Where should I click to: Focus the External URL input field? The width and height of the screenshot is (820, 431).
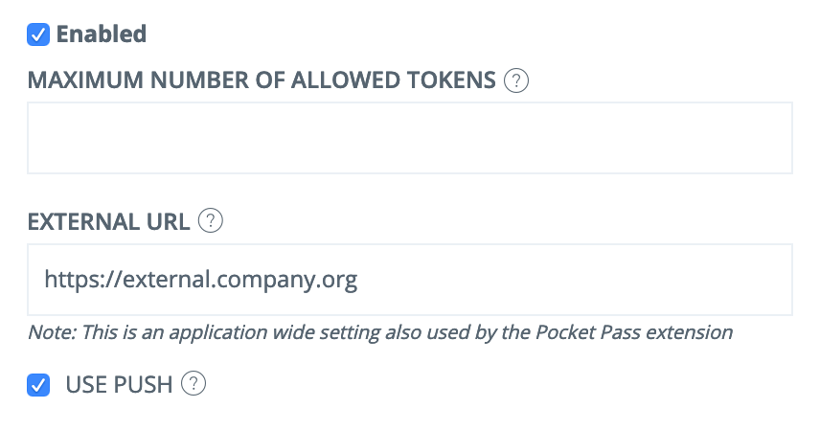point(410,280)
